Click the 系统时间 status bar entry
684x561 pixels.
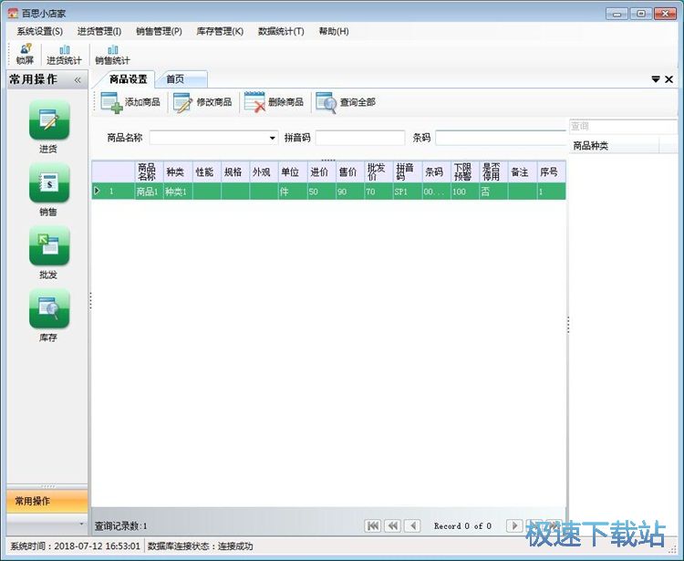click(x=75, y=546)
